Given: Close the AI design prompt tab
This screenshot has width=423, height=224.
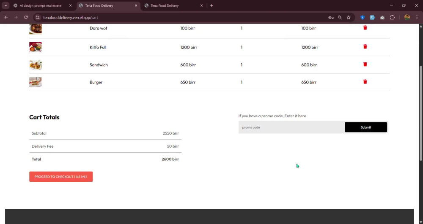Looking at the screenshot, I should (70, 5).
